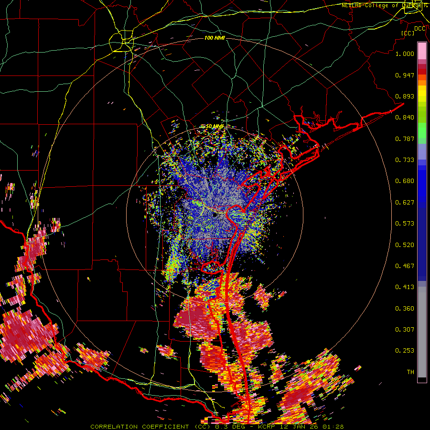Screen dimensions: 430x430
Task: Click the KCRP station identifier text
Action: (268, 427)
